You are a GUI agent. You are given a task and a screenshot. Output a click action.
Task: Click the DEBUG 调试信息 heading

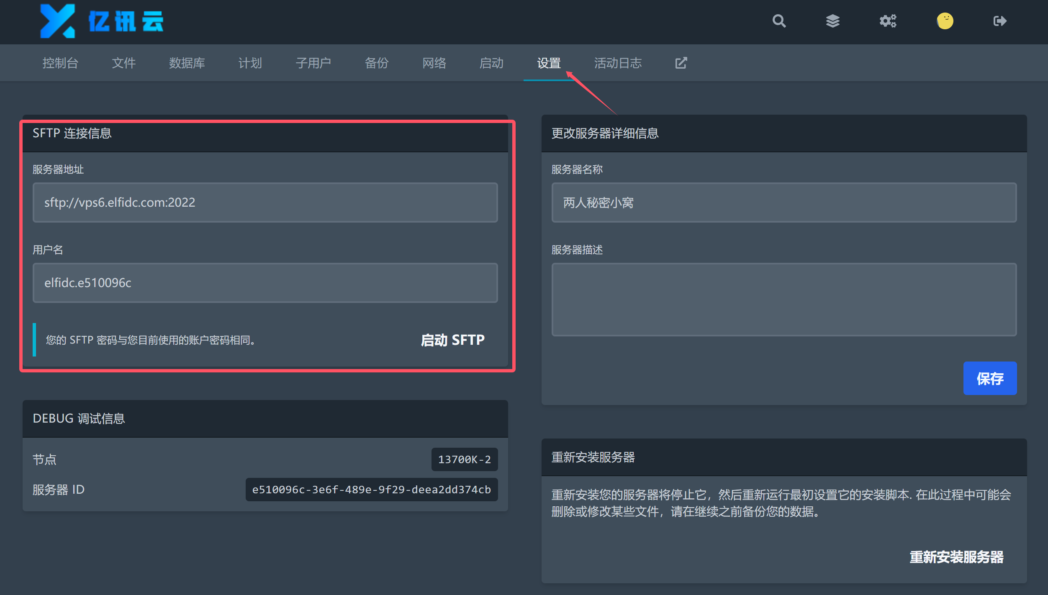point(79,418)
